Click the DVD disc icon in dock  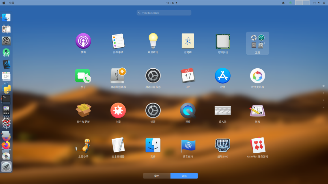6,157
